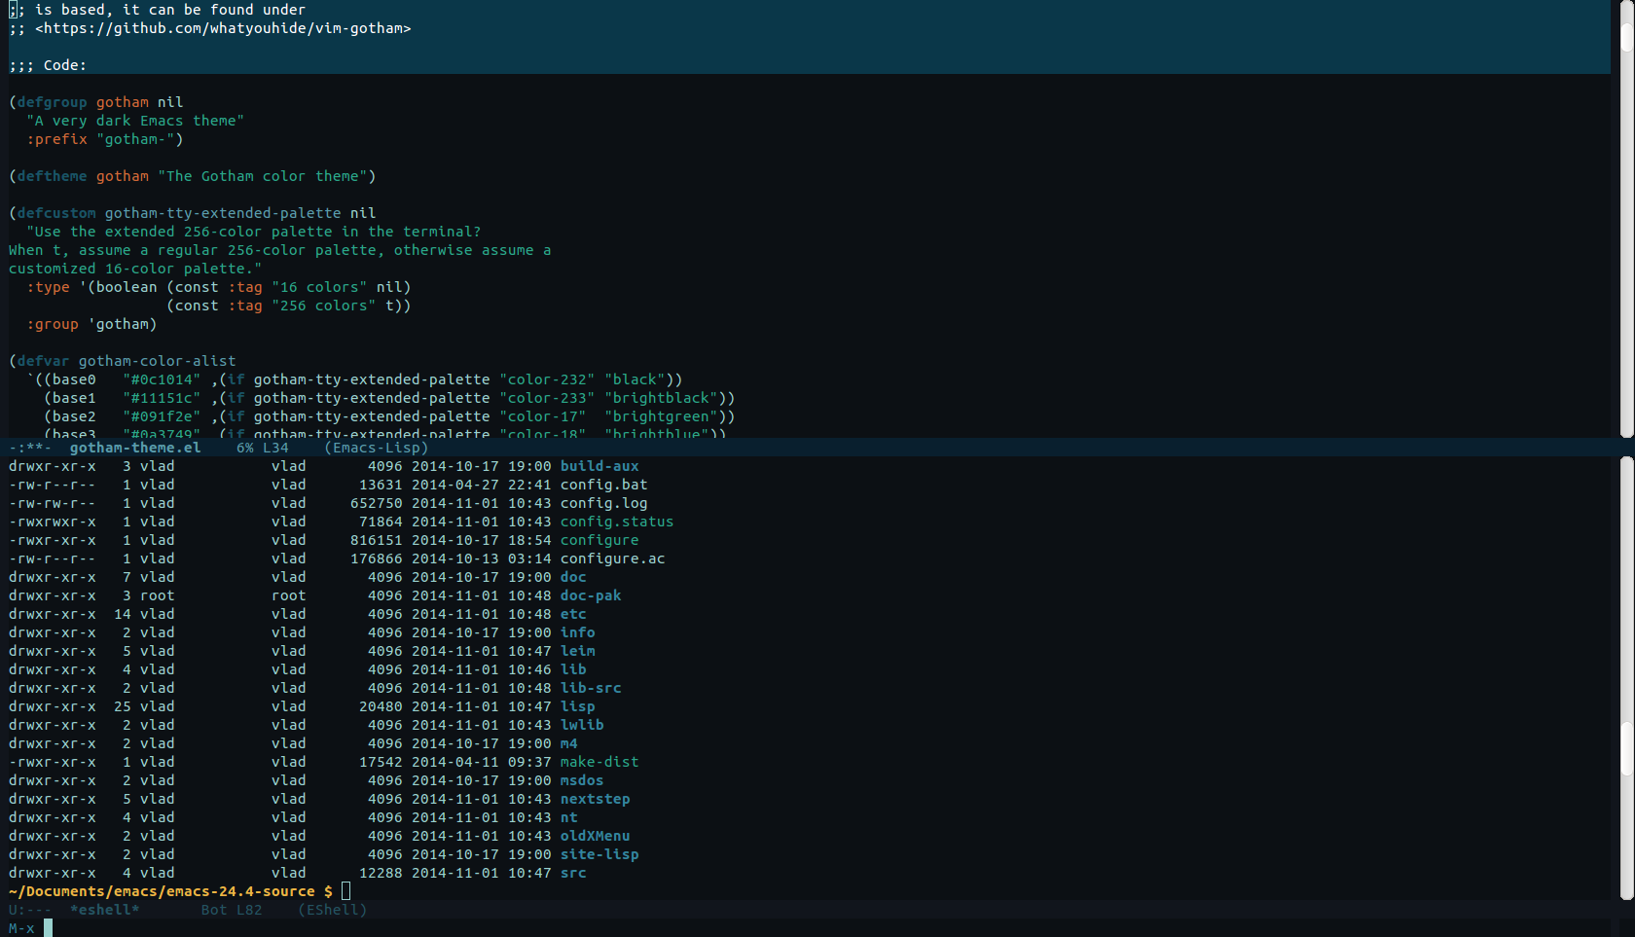1635x937 pixels.
Task: Click the config.bat file name
Action: (603, 485)
